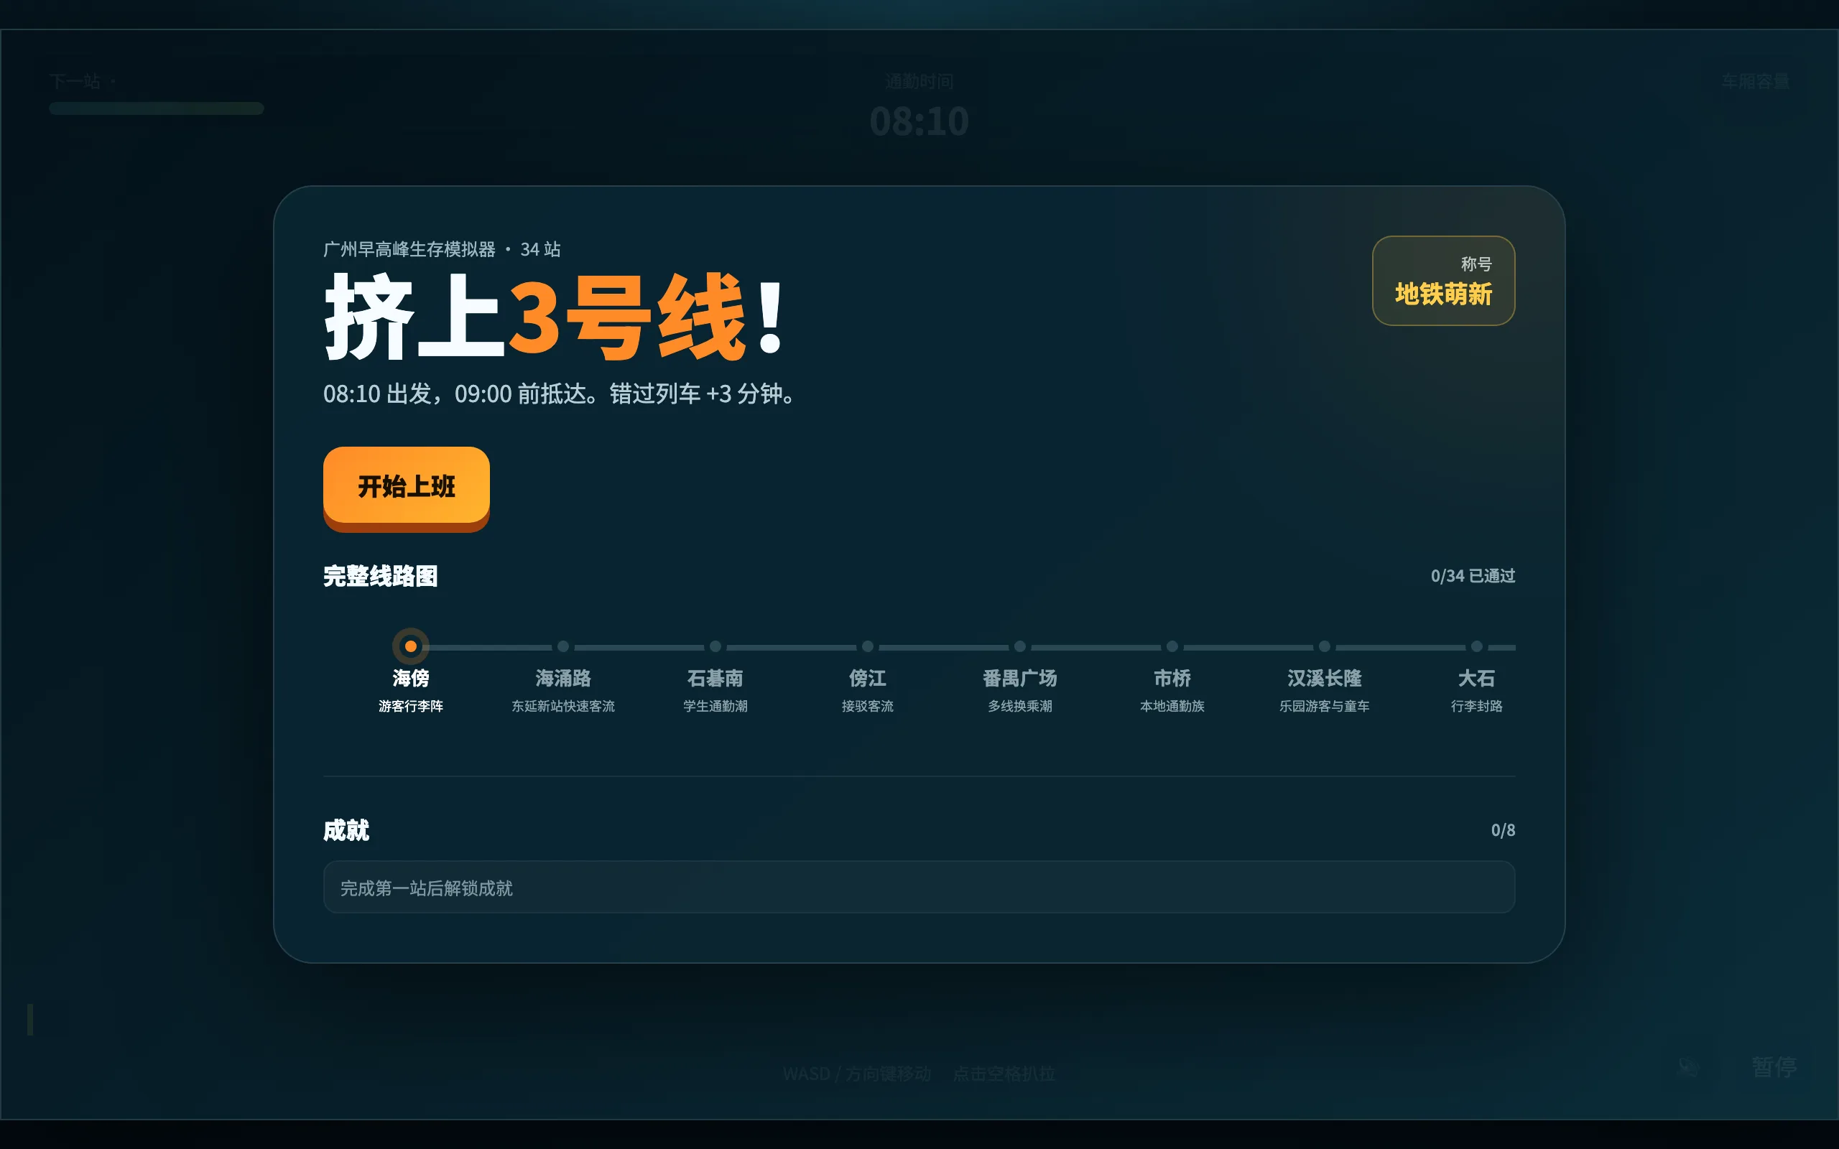Click the 开始上班 start button
1839x1149 pixels.
pyautogui.click(x=406, y=486)
